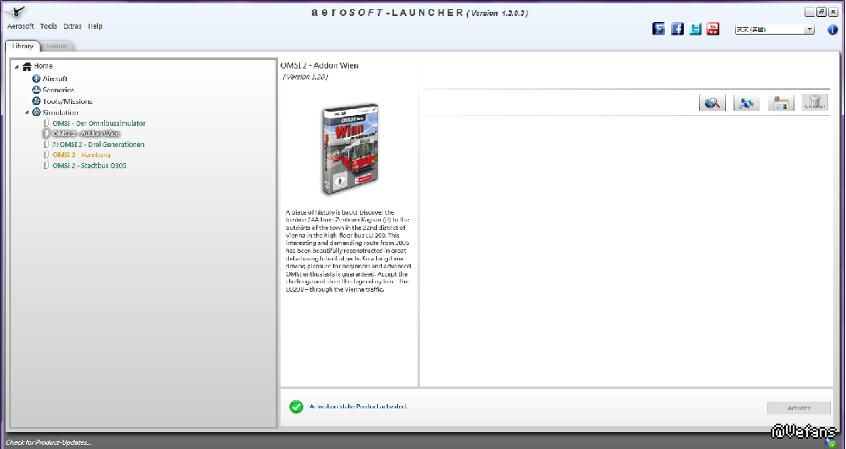Select the Sceneries tree item
846x449 pixels.
click(58, 90)
